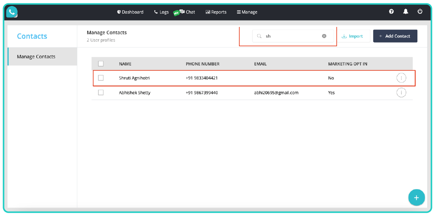
Task: Click the Import button
Action: coord(352,36)
